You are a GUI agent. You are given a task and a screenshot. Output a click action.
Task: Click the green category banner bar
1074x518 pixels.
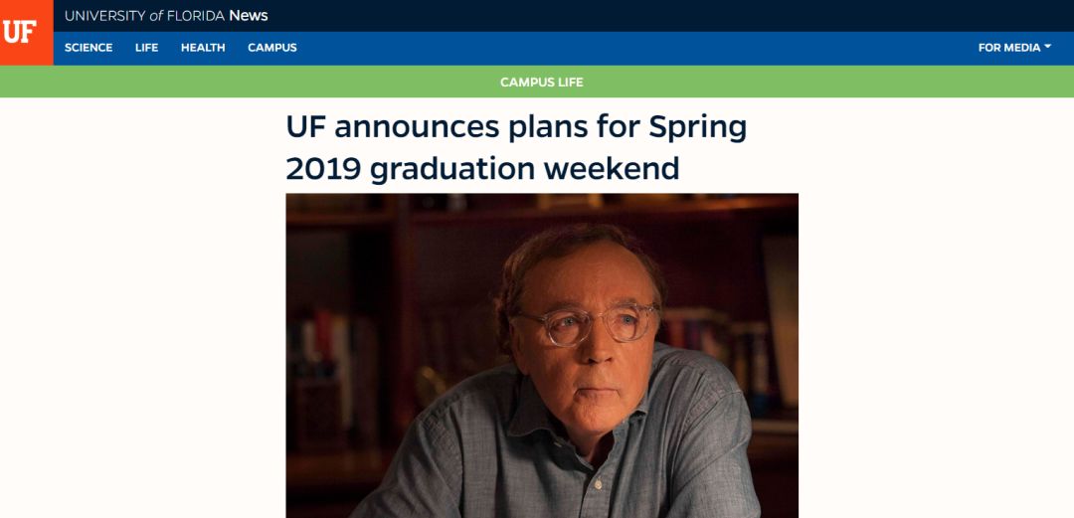click(x=537, y=82)
